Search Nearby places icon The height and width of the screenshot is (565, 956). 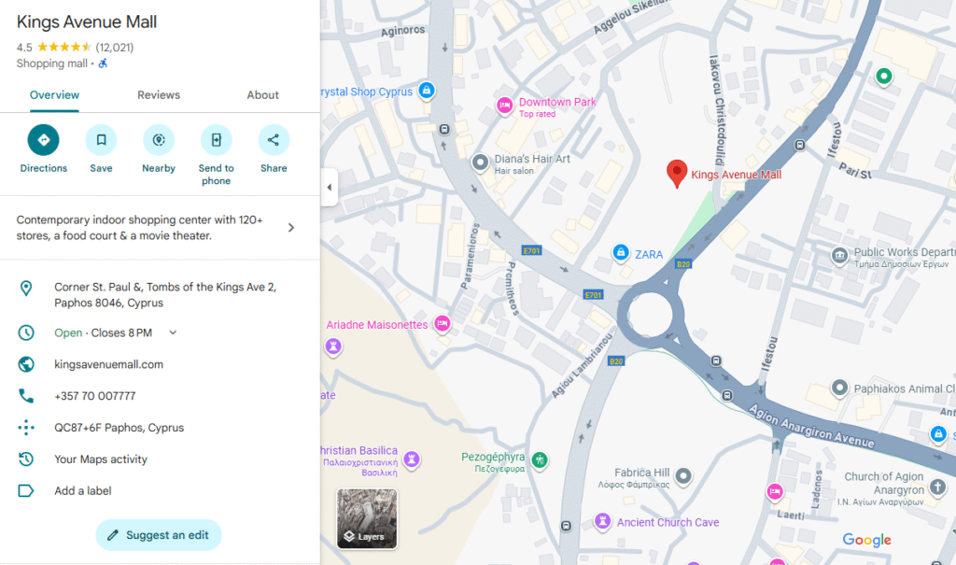pyautogui.click(x=159, y=140)
